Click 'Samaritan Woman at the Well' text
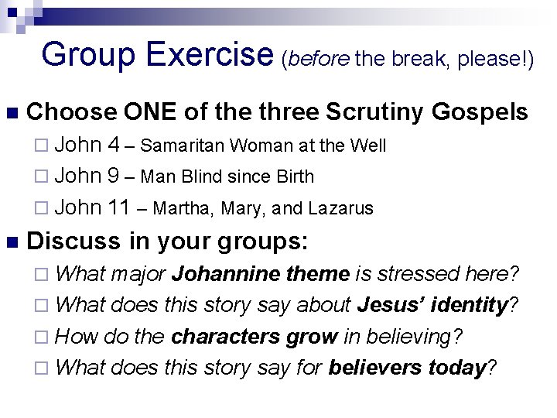This screenshot has width=557, height=418. [265, 146]
